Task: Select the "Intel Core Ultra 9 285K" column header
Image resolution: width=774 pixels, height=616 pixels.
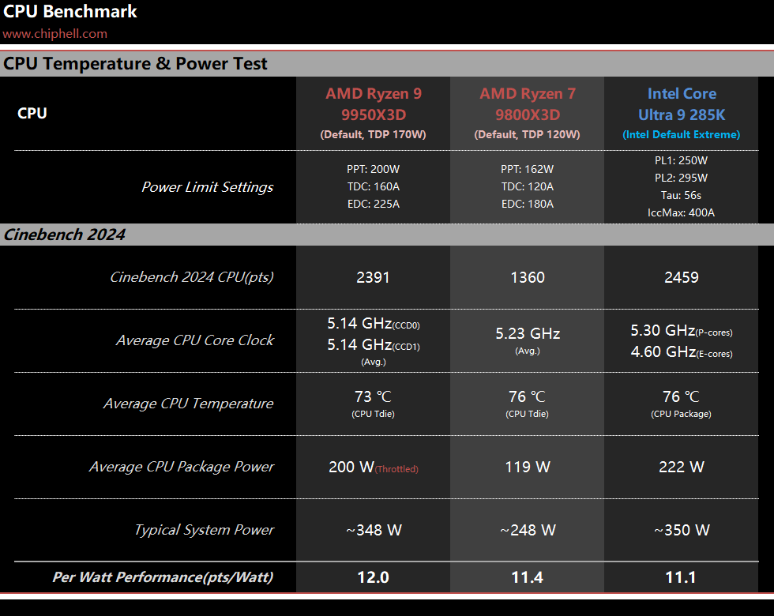Action: (x=681, y=104)
